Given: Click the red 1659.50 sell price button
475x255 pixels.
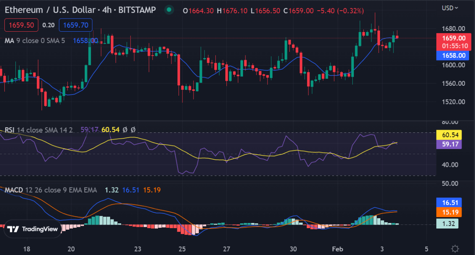Looking at the screenshot, I should coord(21,25).
